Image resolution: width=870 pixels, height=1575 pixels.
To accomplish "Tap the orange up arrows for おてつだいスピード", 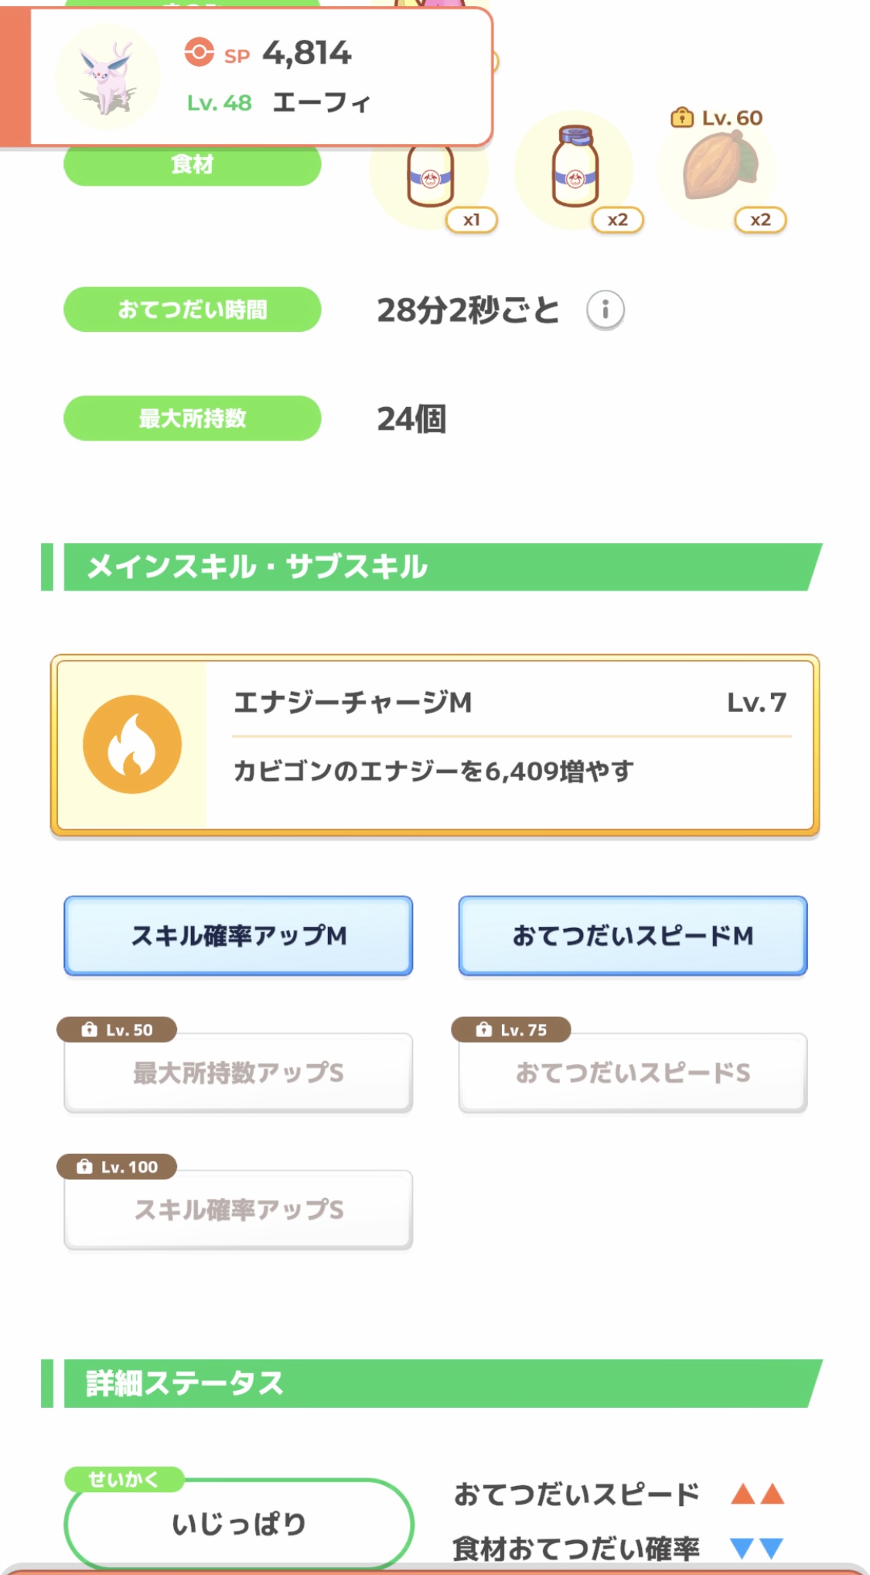I will click(757, 1494).
